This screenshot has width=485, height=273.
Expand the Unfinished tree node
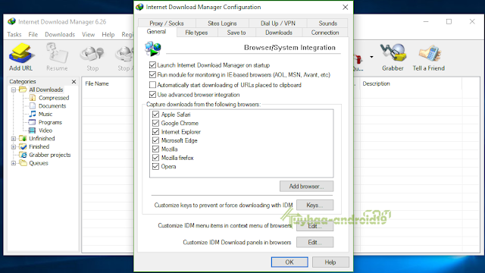click(14, 139)
